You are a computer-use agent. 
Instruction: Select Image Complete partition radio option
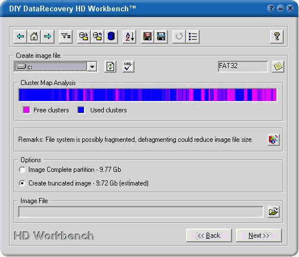(x=22, y=170)
